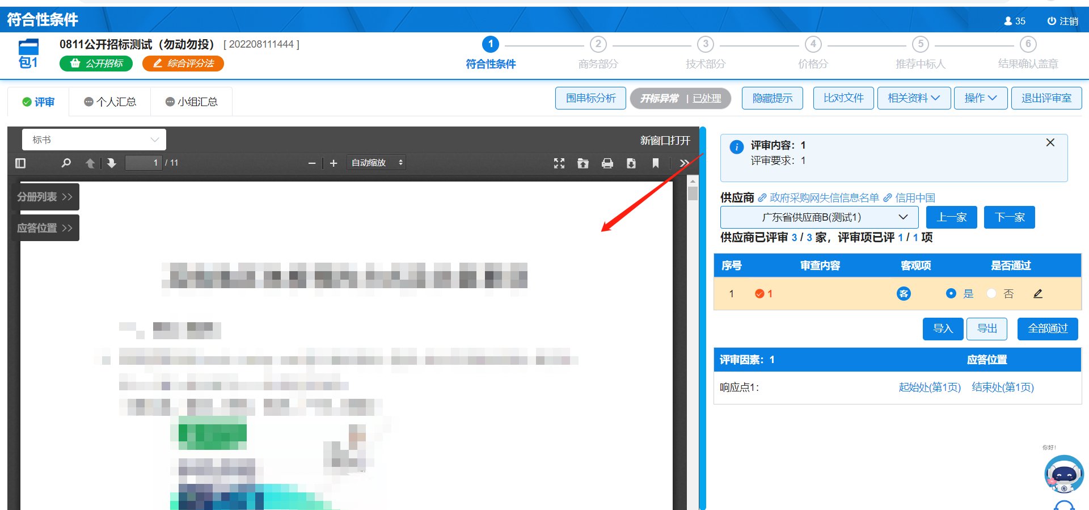The width and height of the screenshot is (1089, 510).
Task: Select the 否 radio button
Action: tap(991, 294)
